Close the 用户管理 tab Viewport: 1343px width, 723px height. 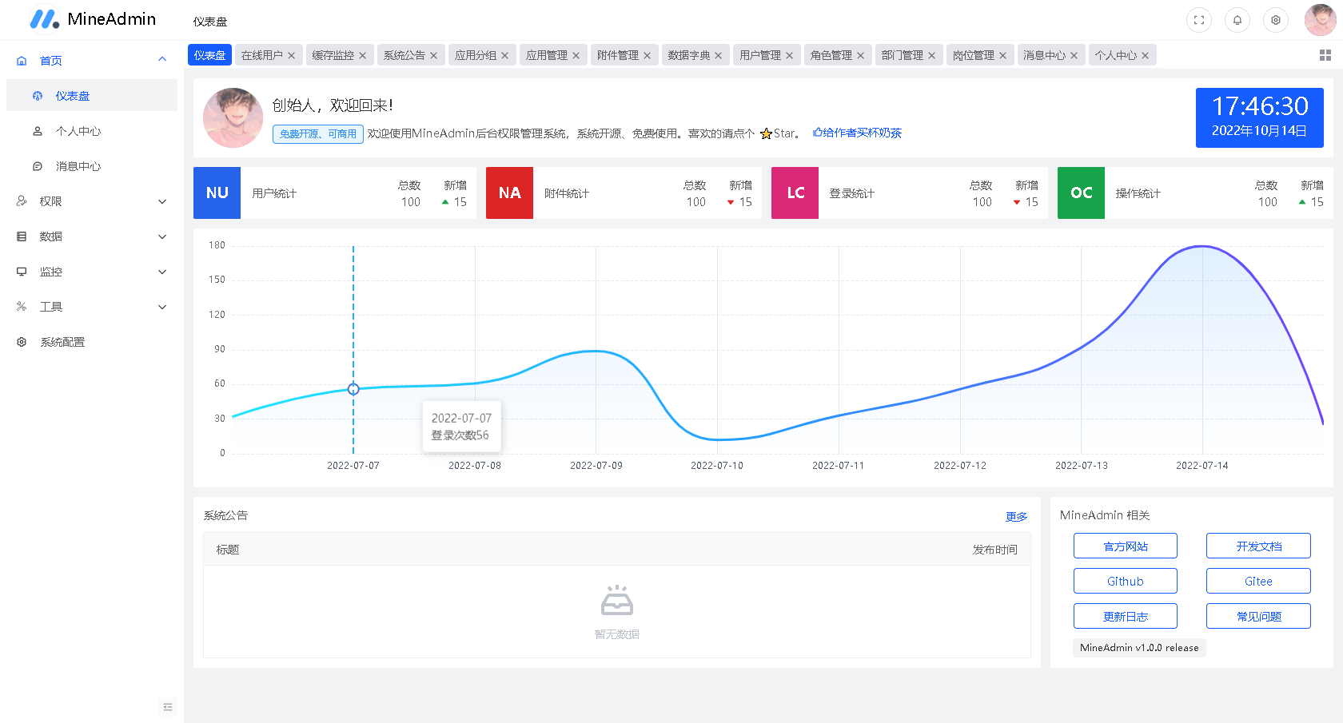(x=790, y=56)
